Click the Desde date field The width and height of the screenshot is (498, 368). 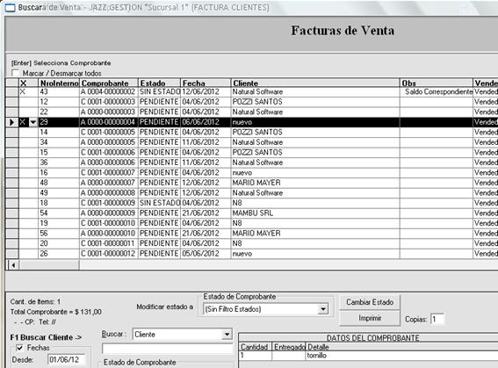67,360
